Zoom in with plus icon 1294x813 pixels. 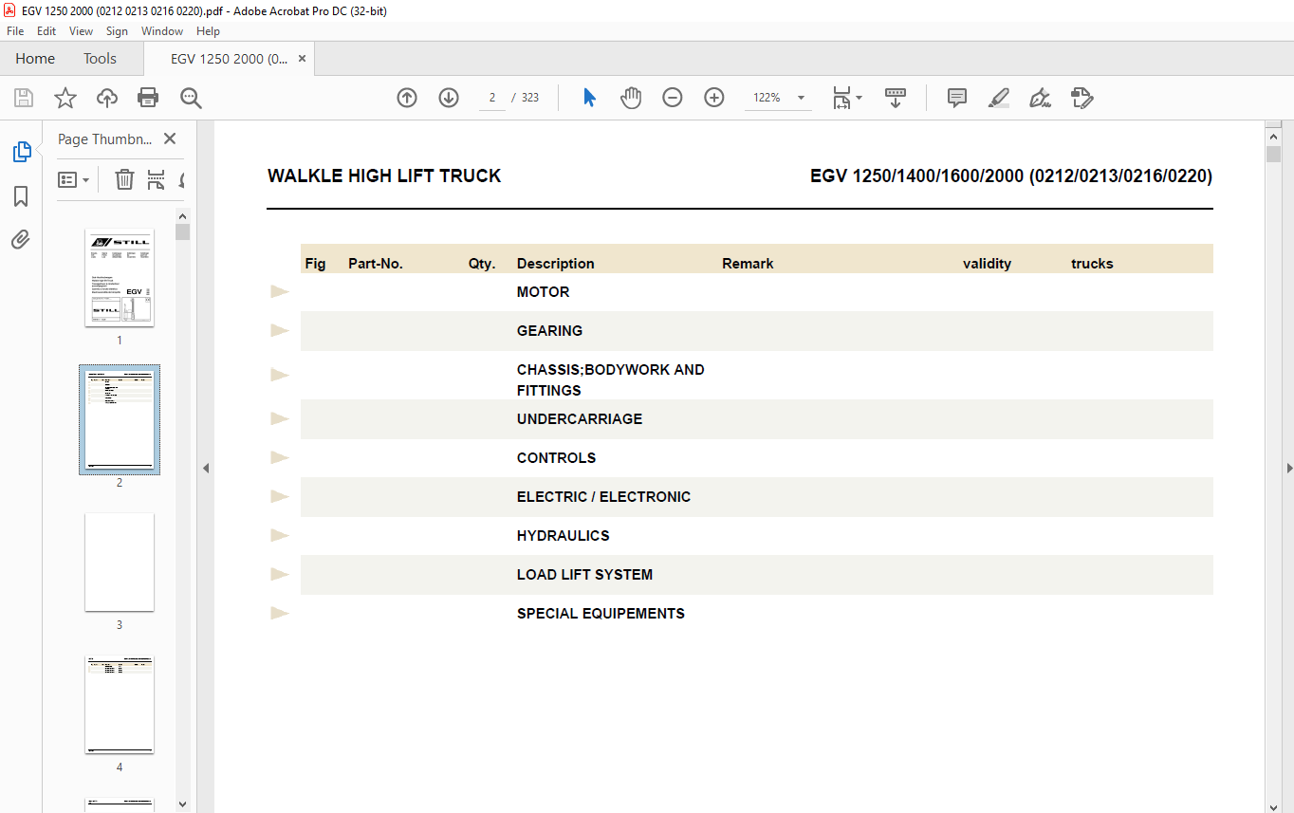pyautogui.click(x=714, y=98)
